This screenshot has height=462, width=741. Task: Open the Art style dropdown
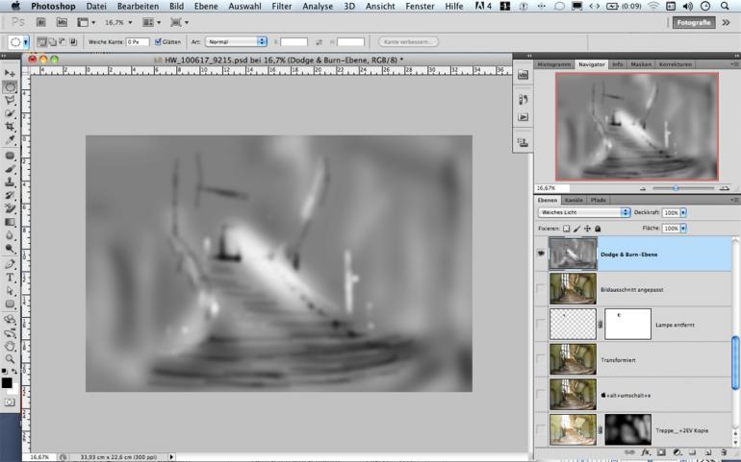[x=237, y=41]
